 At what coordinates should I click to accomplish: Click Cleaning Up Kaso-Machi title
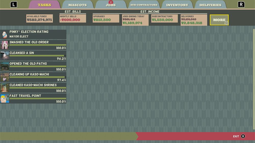tap(29, 74)
